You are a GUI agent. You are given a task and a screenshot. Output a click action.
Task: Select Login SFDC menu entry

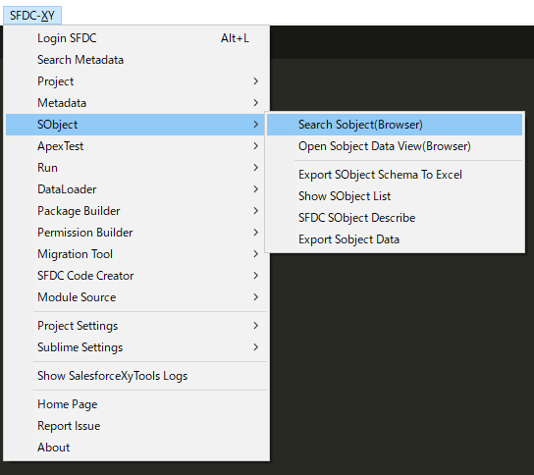[x=136, y=38]
